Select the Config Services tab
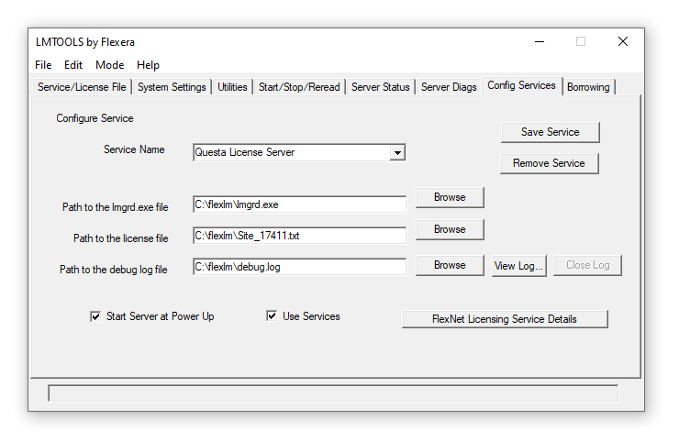The image size is (679, 442). pyautogui.click(x=521, y=85)
